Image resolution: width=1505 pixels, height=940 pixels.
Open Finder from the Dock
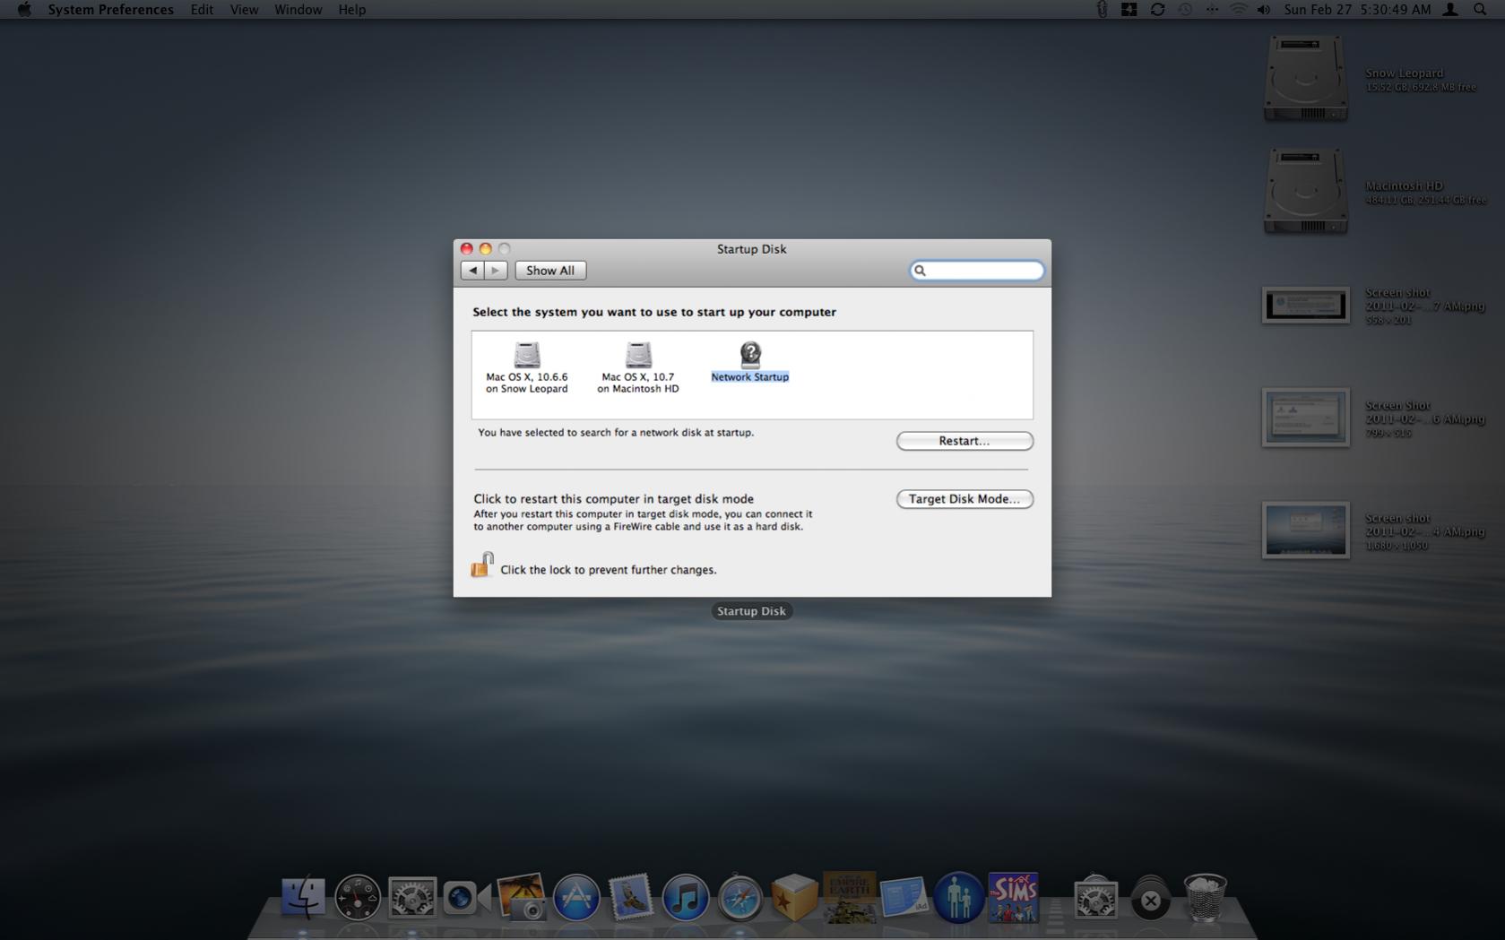(303, 897)
